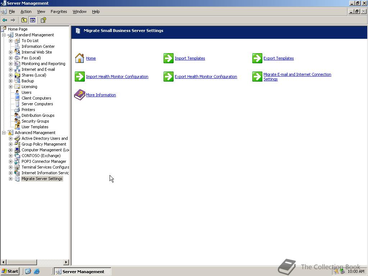This screenshot has height=276, width=368.
Task: Click the Show Desktop quick launch icon
Action: coord(28,272)
